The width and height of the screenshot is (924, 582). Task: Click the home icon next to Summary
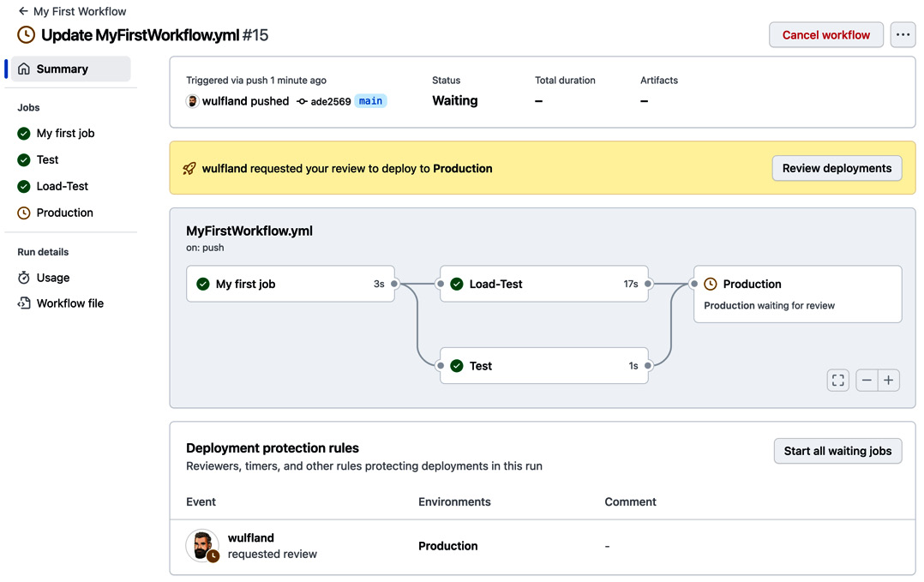coord(24,69)
